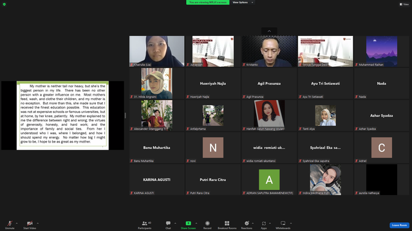Select KARINA AGUSTI's tile
Screen dimensions: 412x231
(x=157, y=180)
